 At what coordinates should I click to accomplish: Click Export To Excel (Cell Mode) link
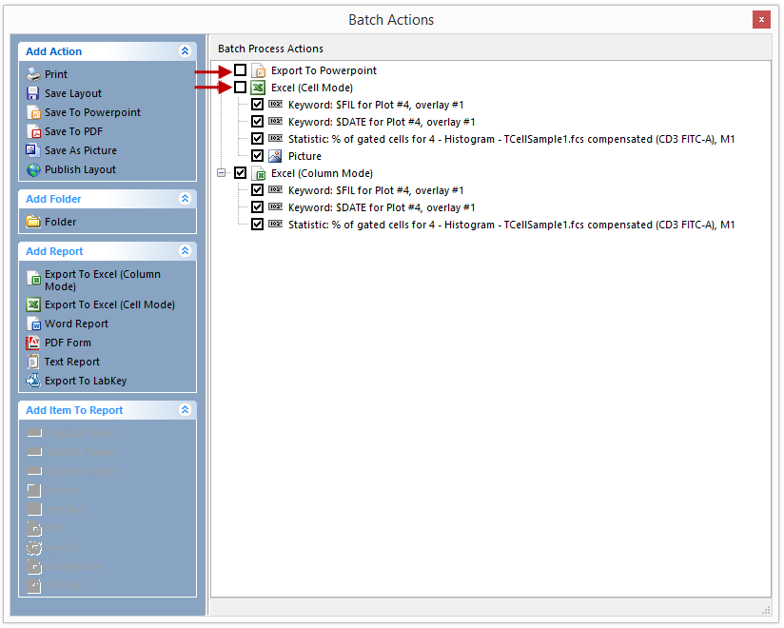pos(109,304)
